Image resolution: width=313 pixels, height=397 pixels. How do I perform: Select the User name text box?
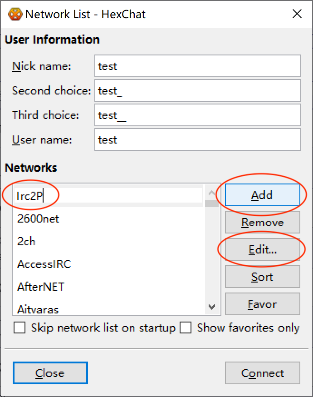[197, 140]
